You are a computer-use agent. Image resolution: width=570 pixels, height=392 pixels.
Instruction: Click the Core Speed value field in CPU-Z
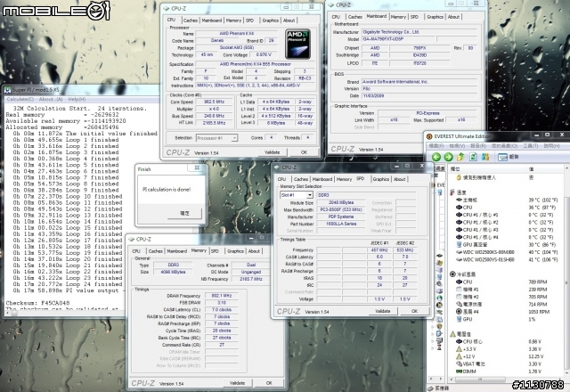pyautogui.click(x=214, y=102)
